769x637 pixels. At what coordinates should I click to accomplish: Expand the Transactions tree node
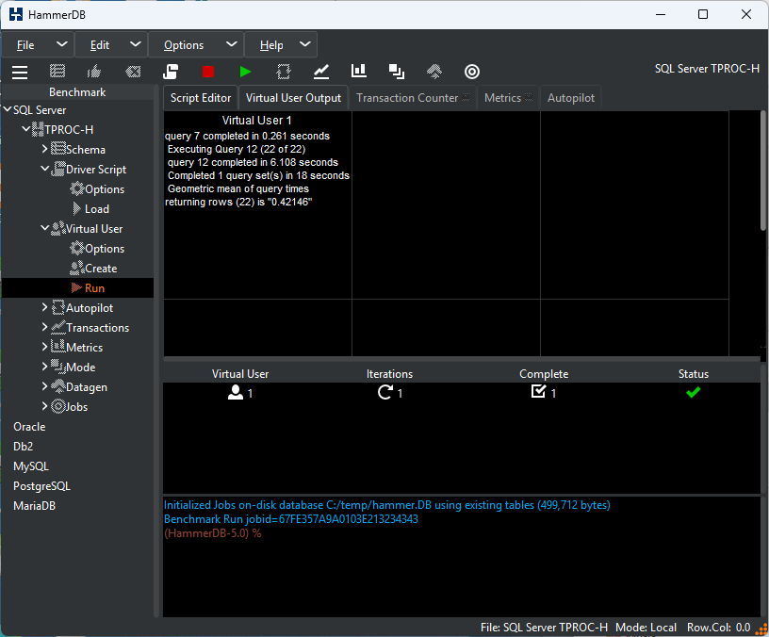pyautogui.click(x=44, y=327)
